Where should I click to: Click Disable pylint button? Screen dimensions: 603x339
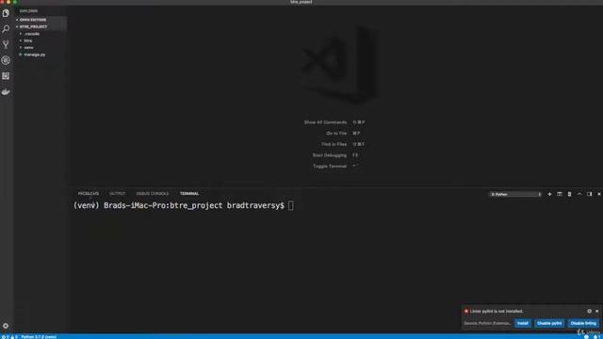[549, 323]
